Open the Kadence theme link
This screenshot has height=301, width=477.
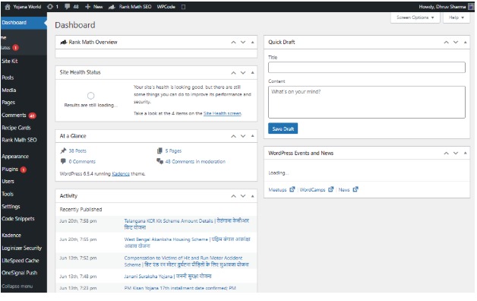pos(121,174)
